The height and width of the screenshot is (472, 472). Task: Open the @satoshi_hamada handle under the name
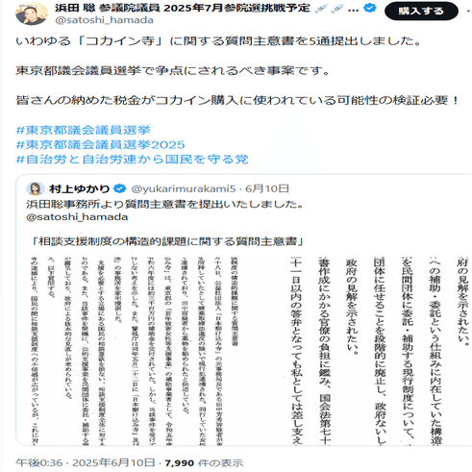tap(104, 20)
